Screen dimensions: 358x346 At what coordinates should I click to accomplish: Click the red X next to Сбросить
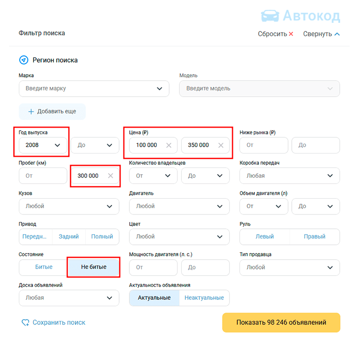click(291, 34)
